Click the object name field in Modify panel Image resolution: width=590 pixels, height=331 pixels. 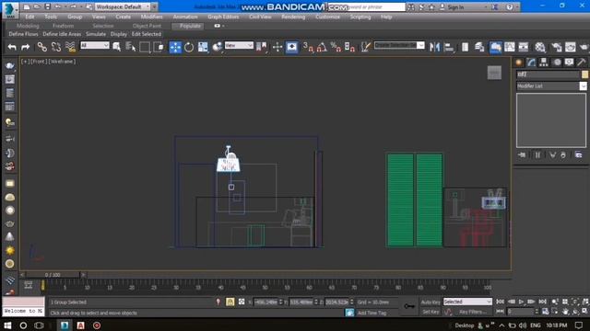(x=548, y=74)
